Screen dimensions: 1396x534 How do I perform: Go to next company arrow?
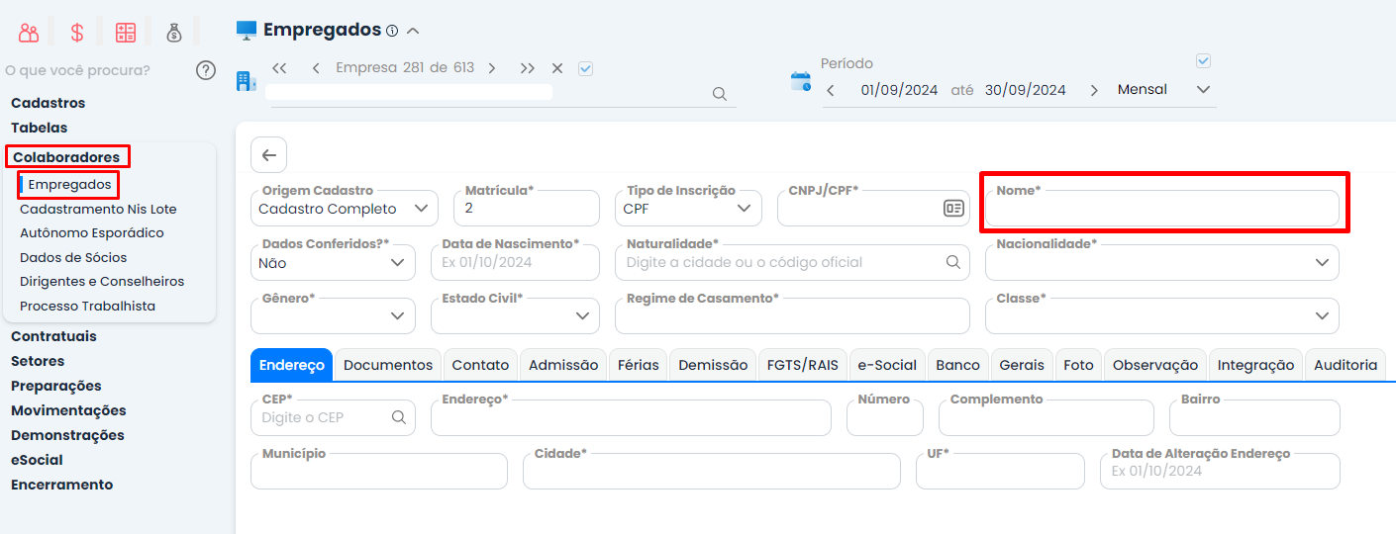coord(492,68)
